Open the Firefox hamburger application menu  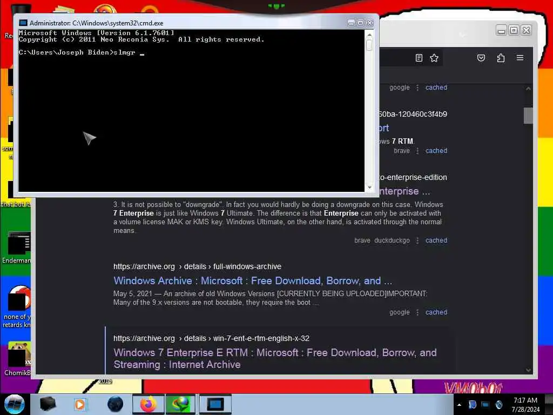click(x=520, y=58)
